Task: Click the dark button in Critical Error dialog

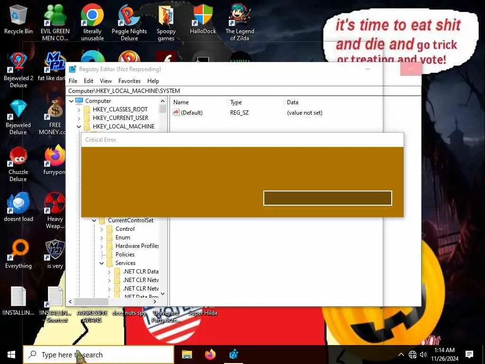Action: click(x=328, y=198)
